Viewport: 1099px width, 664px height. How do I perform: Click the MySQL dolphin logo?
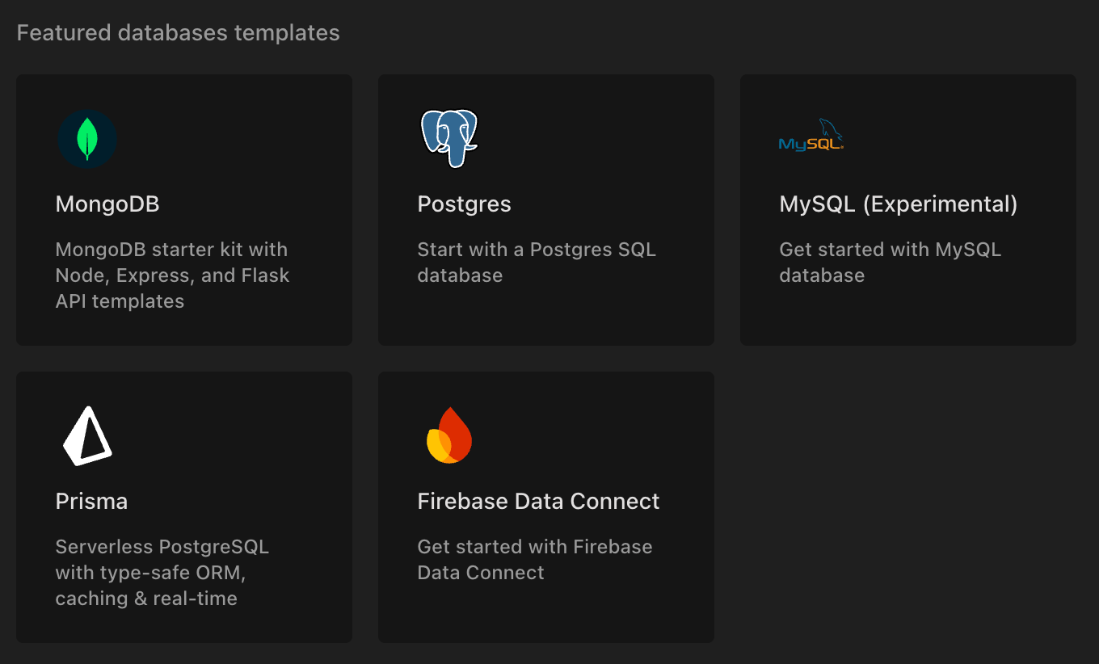[811, 136]
